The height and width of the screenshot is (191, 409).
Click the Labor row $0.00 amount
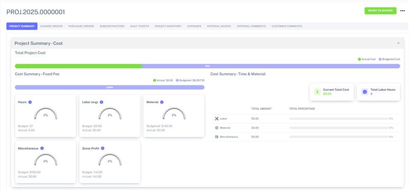click(x=255, y=118)
